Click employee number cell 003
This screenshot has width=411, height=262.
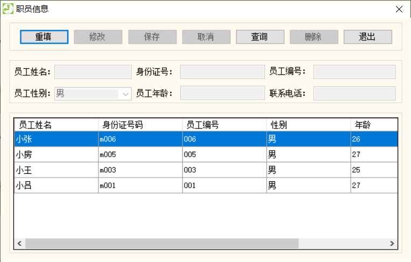tap(224, 170)
